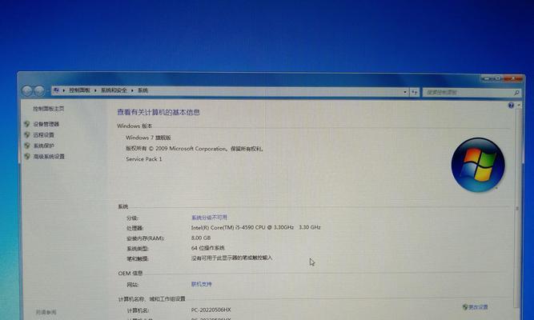Click the computer icon in address bar
The width and height of the screenshot is (534, 320).
[57, 91]
